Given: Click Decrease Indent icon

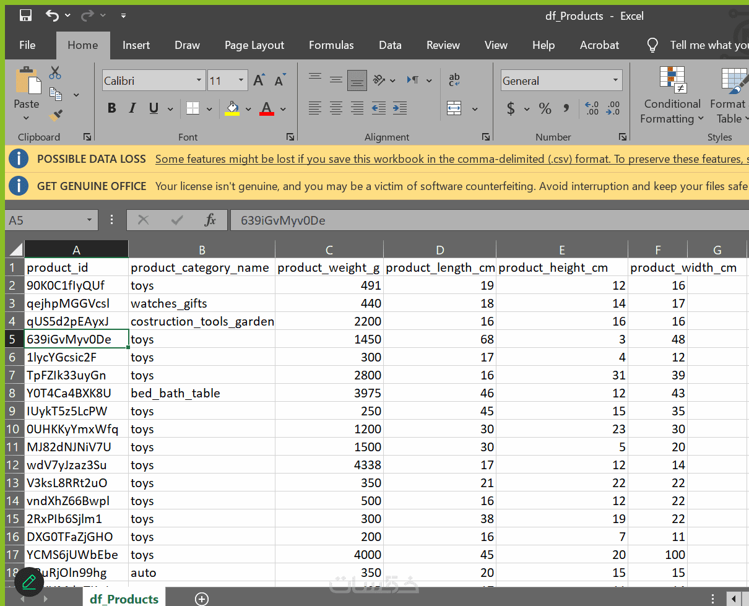Looking at the screenshot, I should coord(379,108).
